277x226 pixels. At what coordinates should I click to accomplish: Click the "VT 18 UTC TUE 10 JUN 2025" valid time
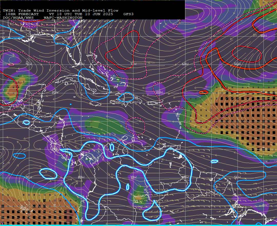coord(81,14)
